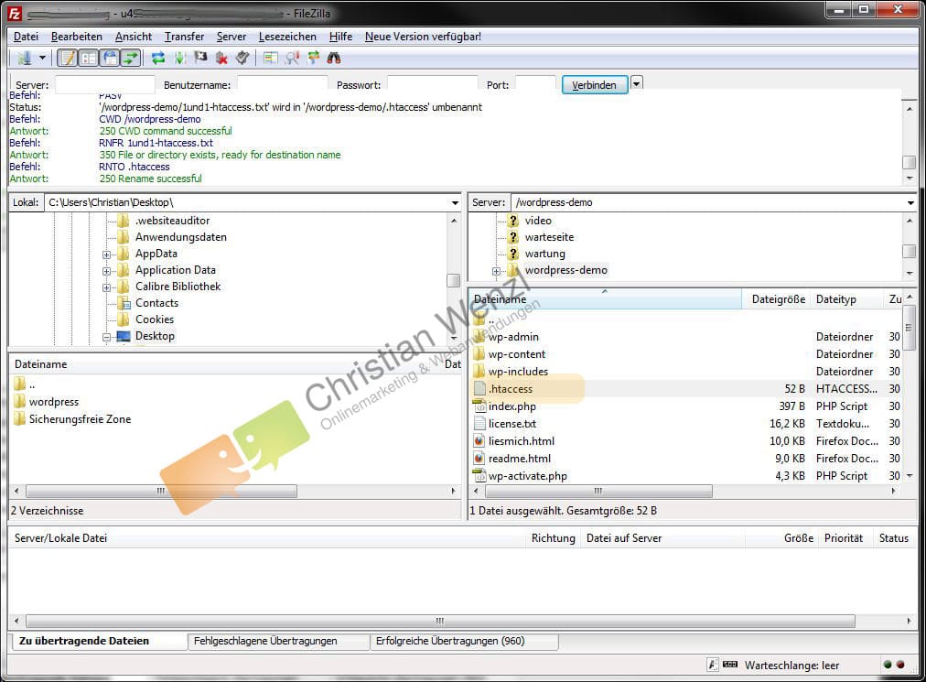Click the status bar icon left of the keyboard icon
The image size is (926, 682).
pyautogui.click(x=713, y=665)
